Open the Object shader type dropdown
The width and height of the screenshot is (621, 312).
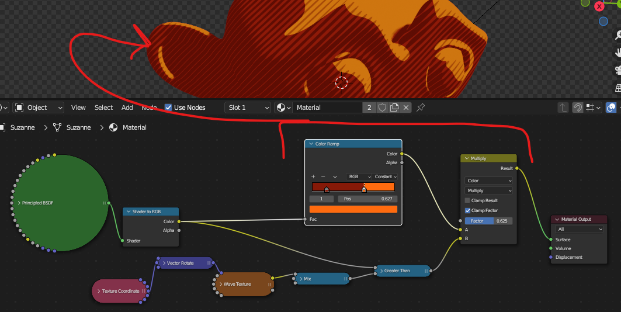(x=39, y=108)
